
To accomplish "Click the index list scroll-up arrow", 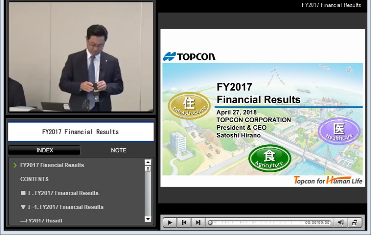I will [148, 162].
